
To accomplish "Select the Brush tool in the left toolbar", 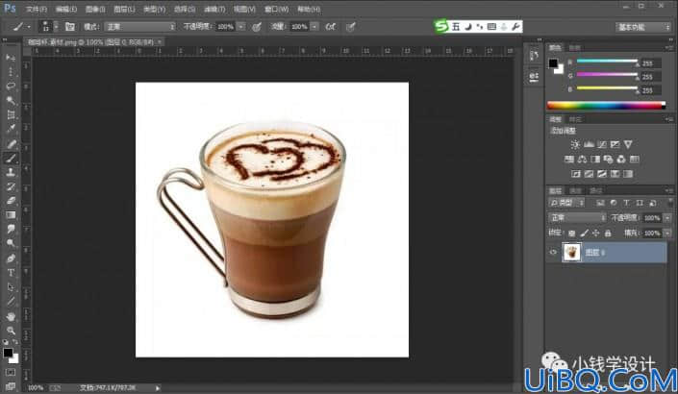I will (x=11, y=159).
